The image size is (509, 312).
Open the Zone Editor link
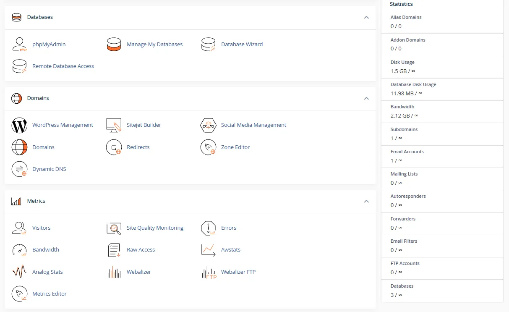click(235, 147)
